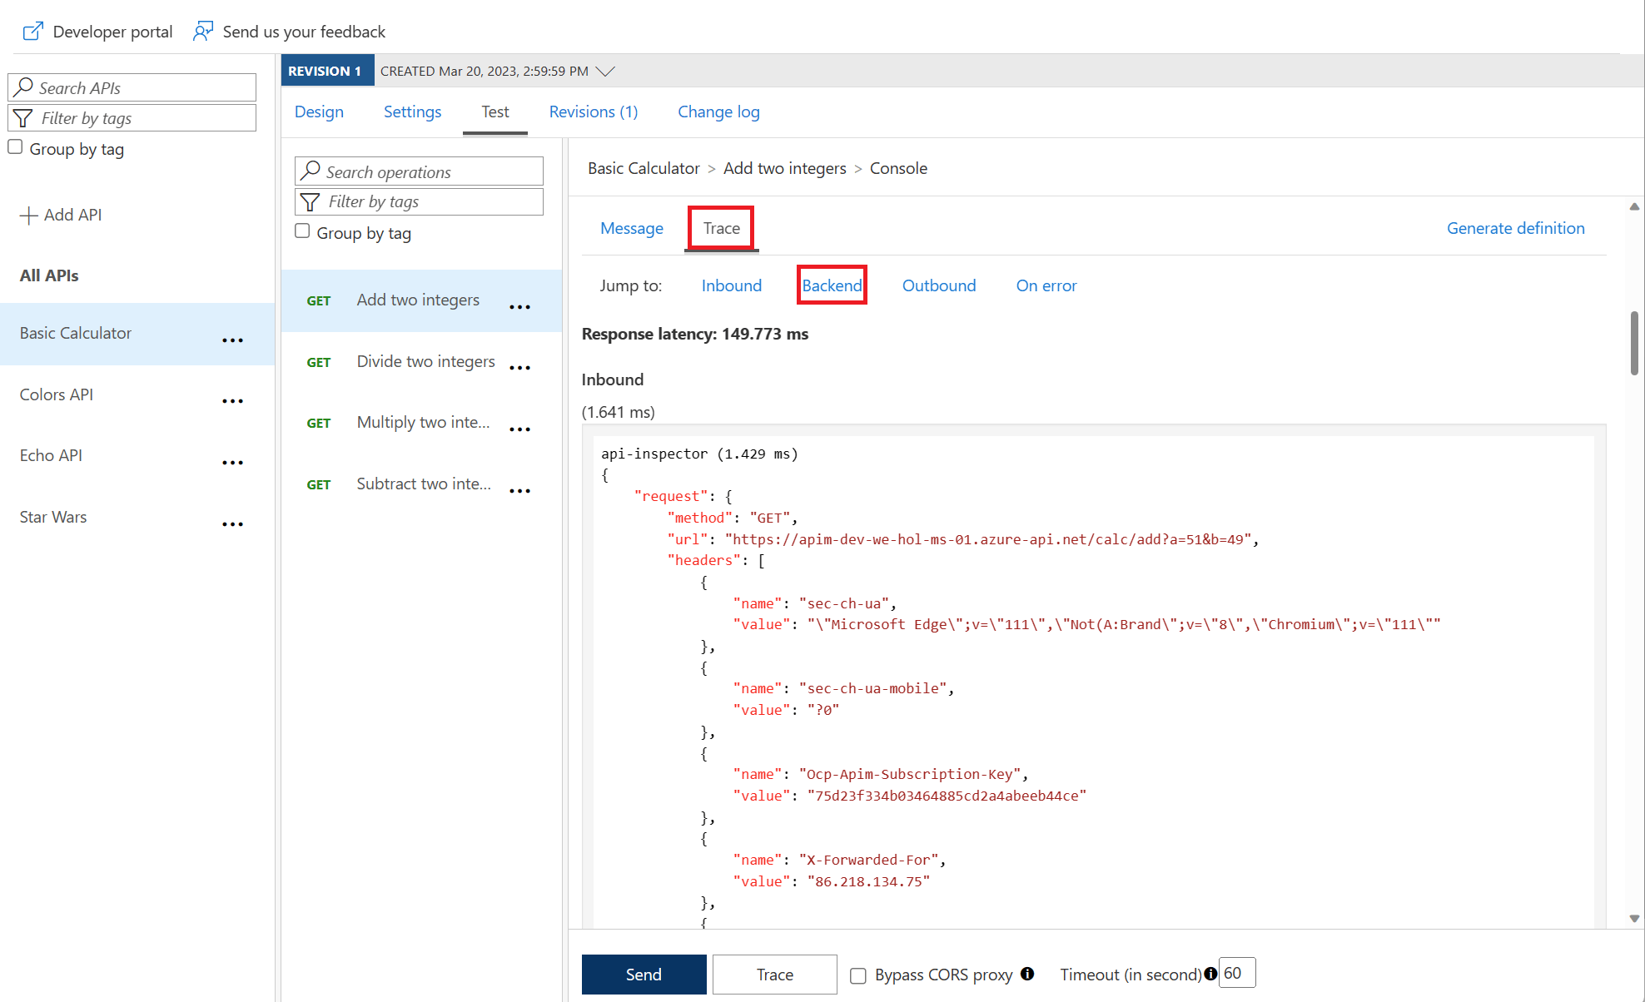Click the info icon beside Bypass CORS proxy

click(x=1028, y=974)
